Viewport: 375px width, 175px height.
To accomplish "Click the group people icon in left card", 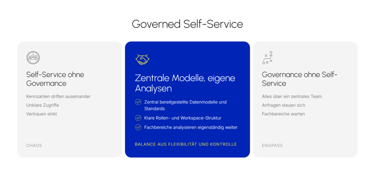I will 33,58.
